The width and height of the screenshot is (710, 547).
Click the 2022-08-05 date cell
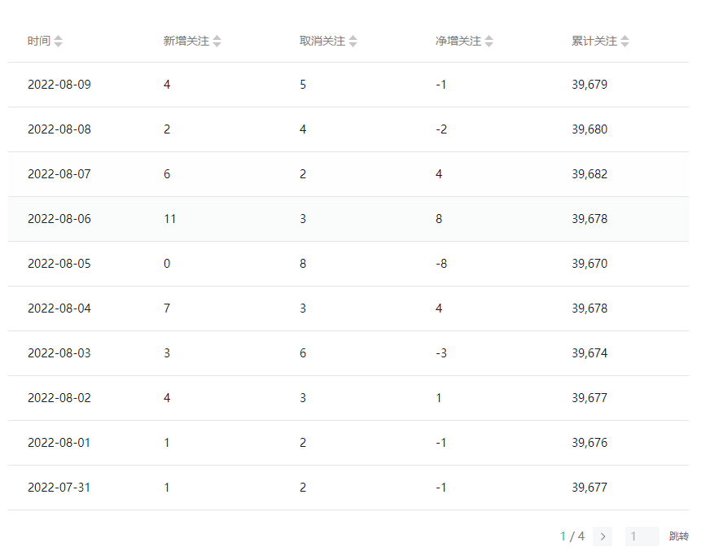pyautogui.click(x=59, y=264)
